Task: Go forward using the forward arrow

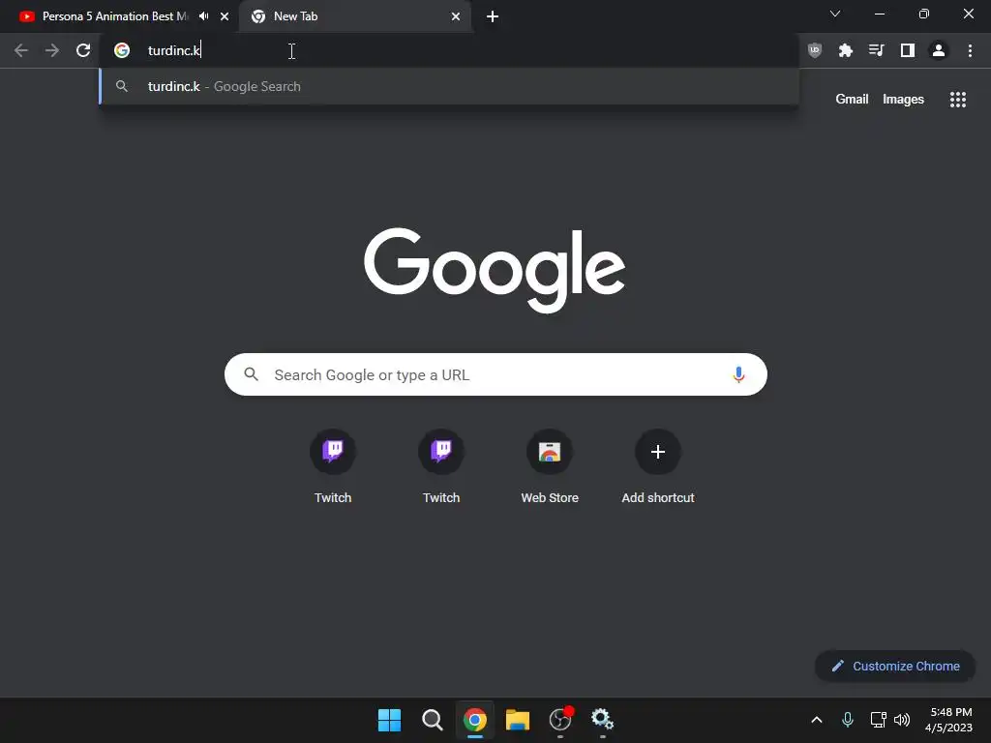Action: 52,50
